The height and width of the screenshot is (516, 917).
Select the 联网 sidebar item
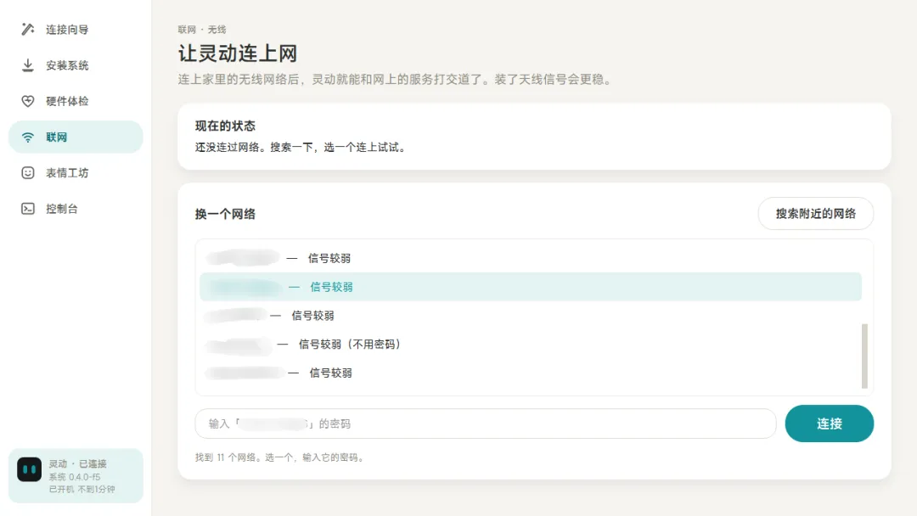(76, 137)
